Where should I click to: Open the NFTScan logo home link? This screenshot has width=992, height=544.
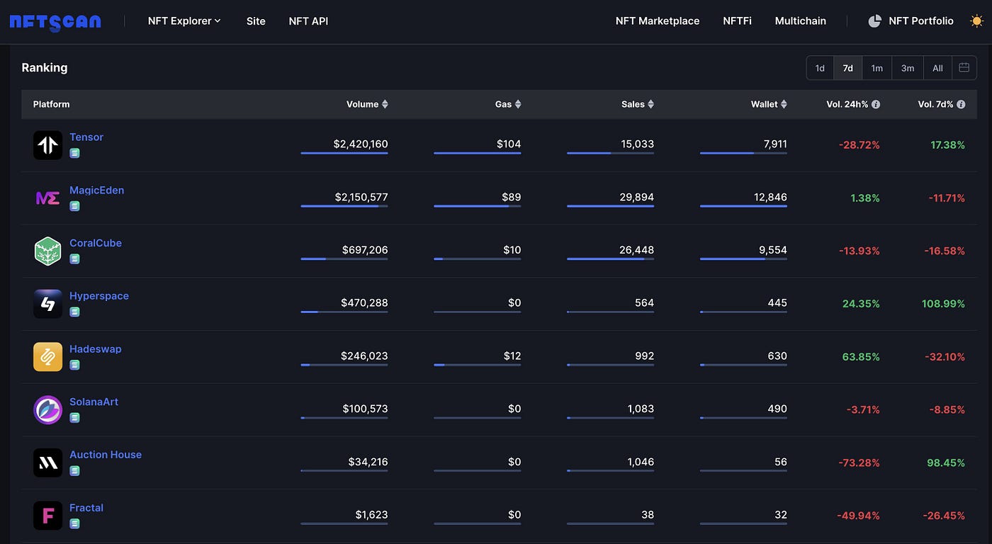[x=55, y=21]
